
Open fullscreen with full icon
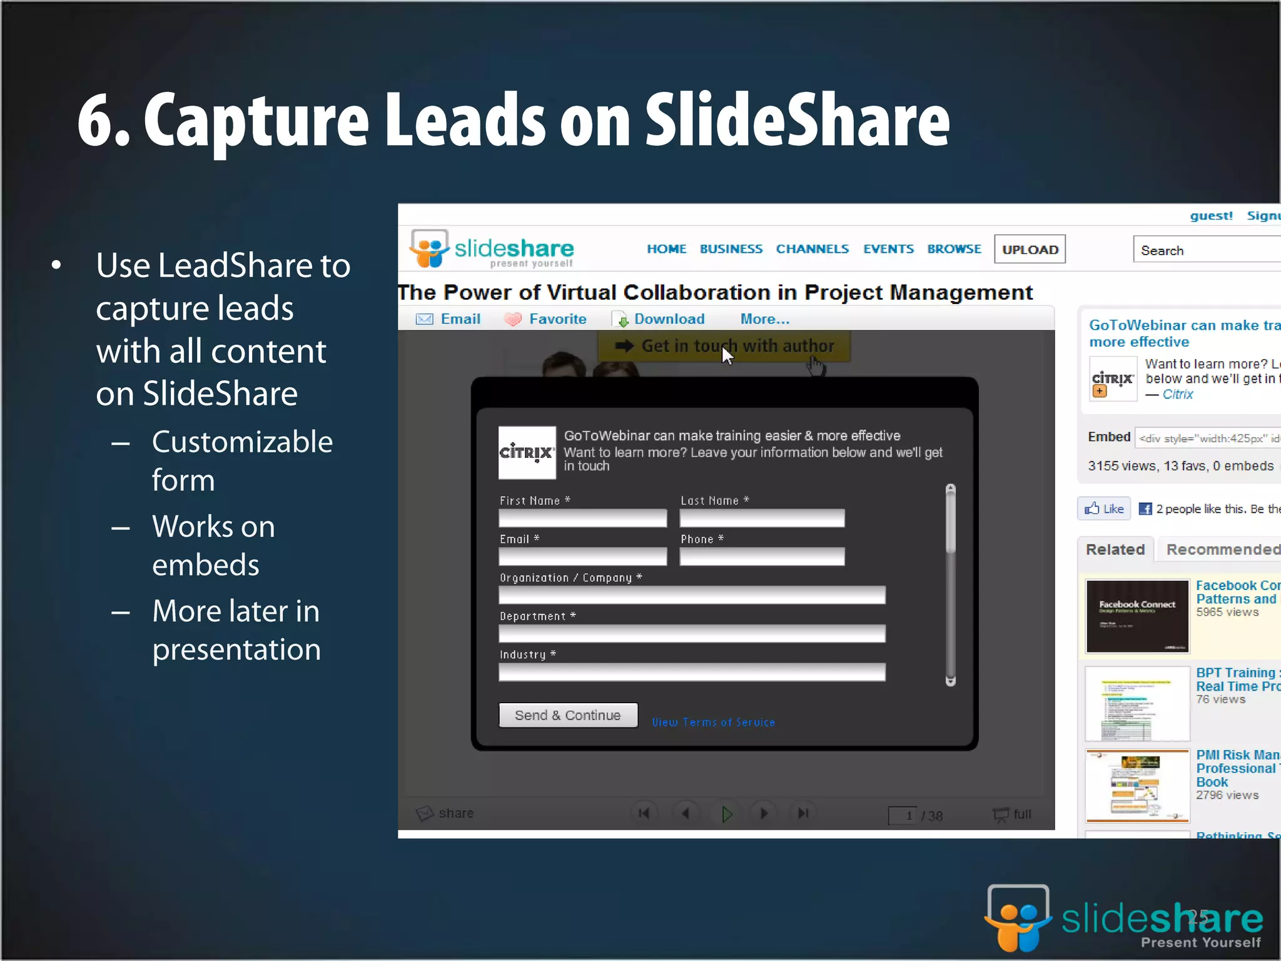coord(1001,814)
